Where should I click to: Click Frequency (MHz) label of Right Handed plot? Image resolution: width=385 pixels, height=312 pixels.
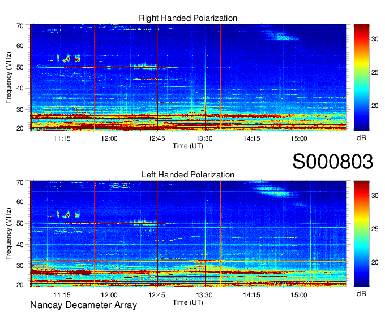(8, 77)
